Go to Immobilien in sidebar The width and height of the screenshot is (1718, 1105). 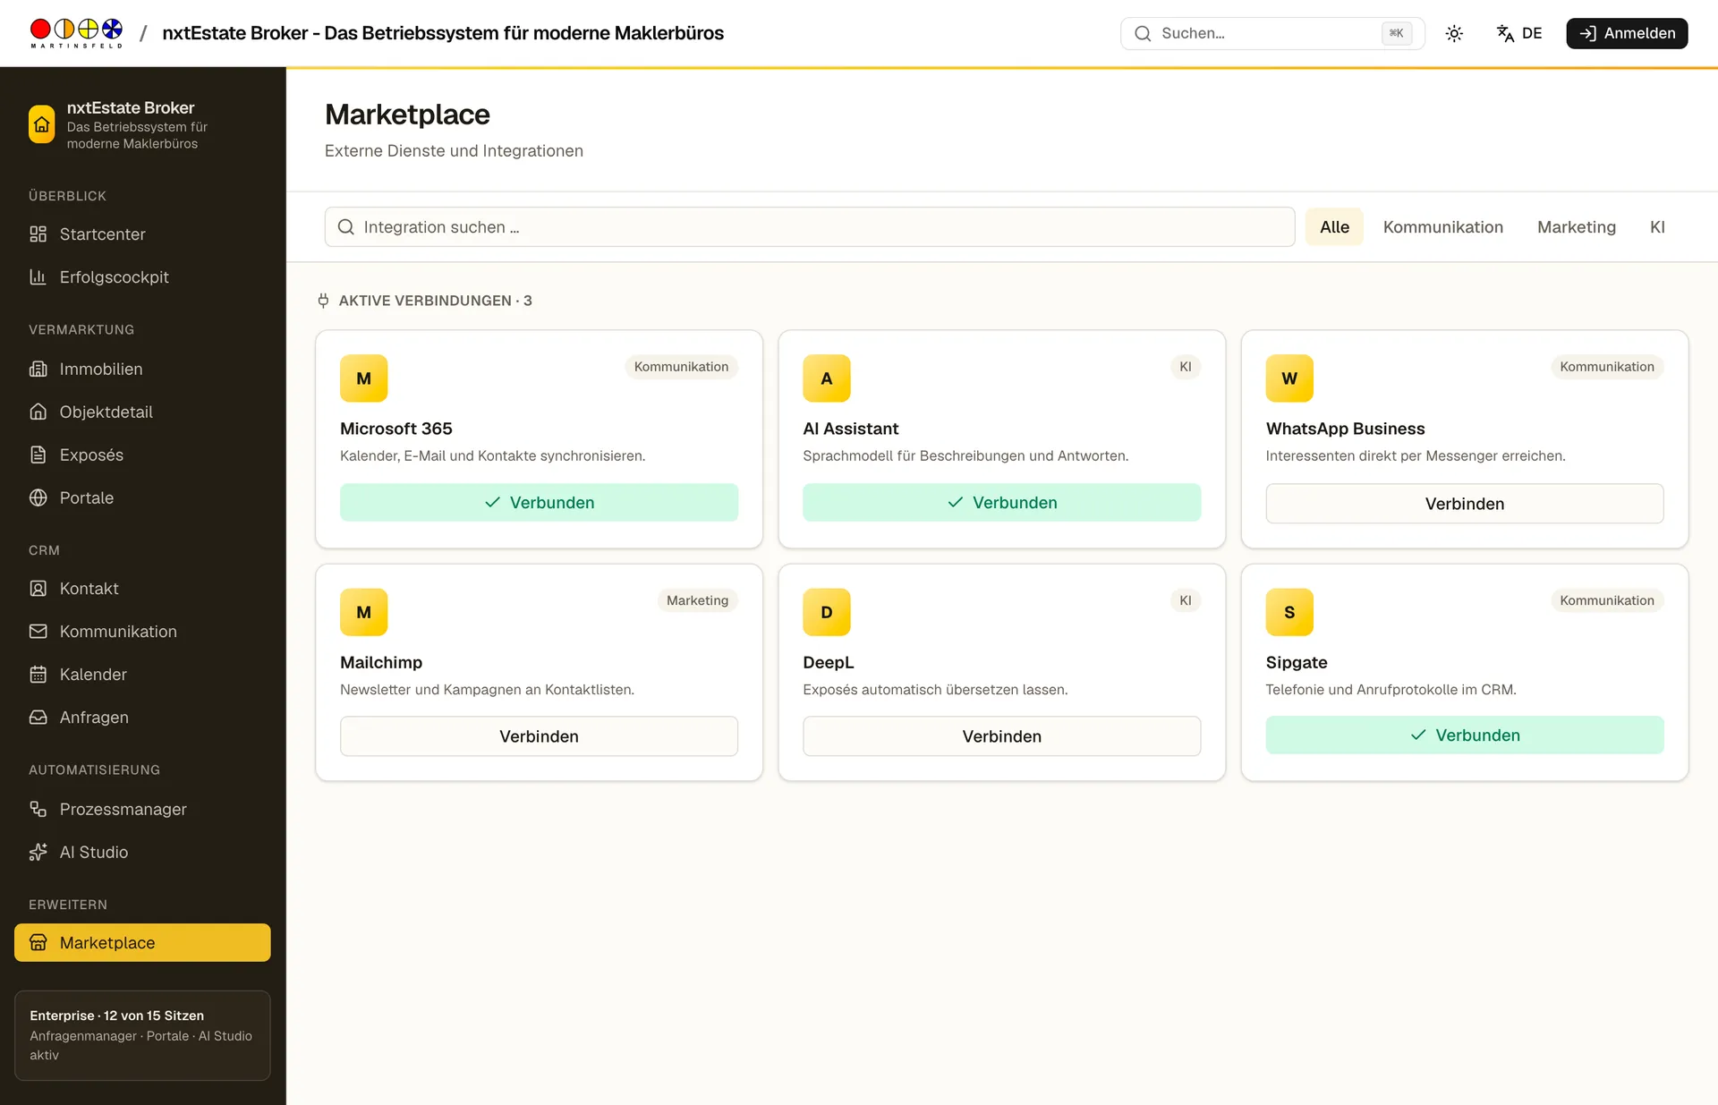point(142,369)
